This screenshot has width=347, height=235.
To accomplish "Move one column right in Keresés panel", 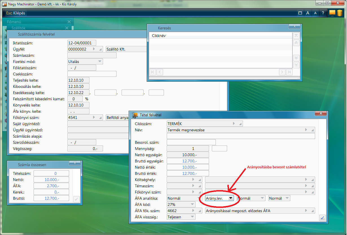I will pyautogui.click(x=282, y=72).
